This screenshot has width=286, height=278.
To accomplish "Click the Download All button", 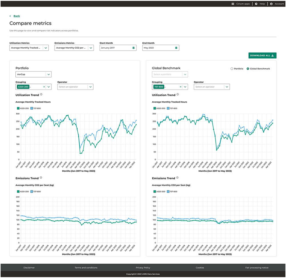I will (x=262, y=55).
